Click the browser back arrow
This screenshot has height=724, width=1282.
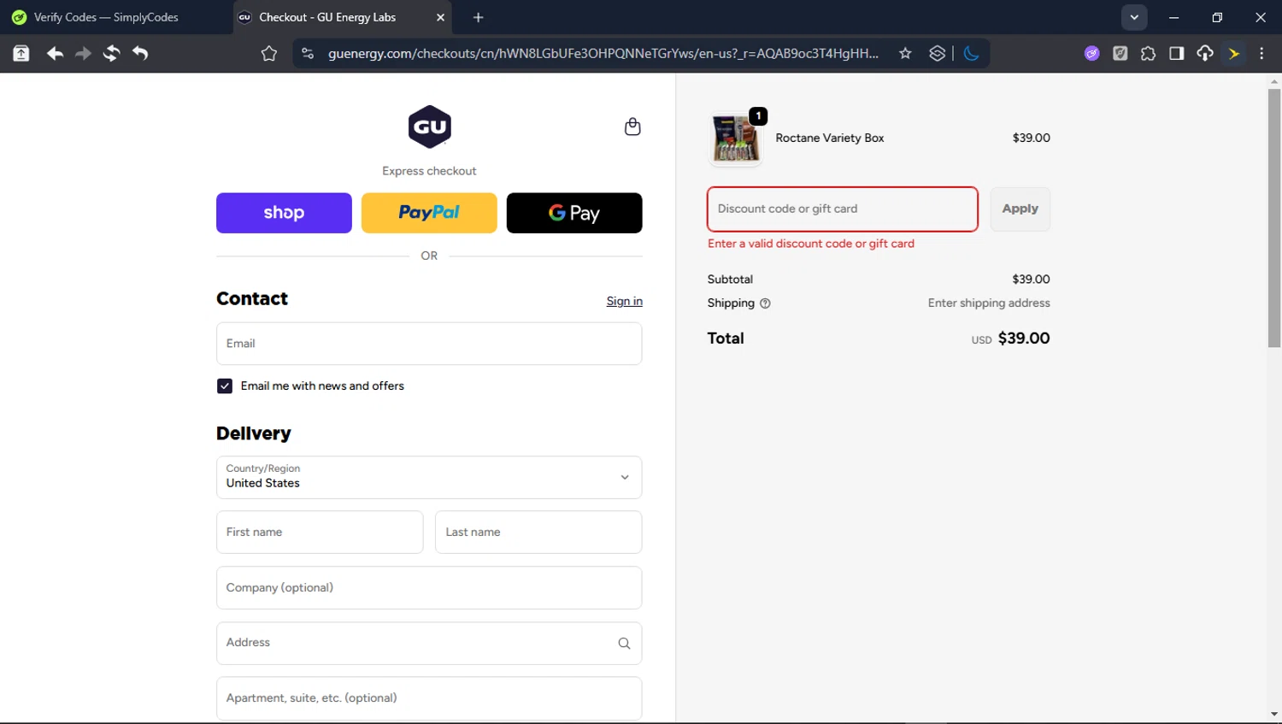pos(55,53)
